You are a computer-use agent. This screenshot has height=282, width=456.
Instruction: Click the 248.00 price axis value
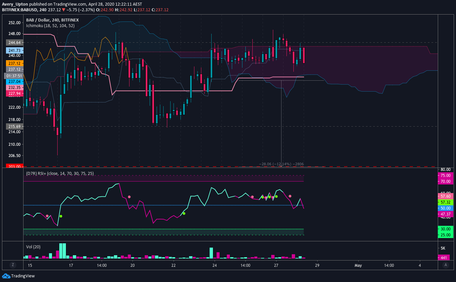click(x=15, y=34)
